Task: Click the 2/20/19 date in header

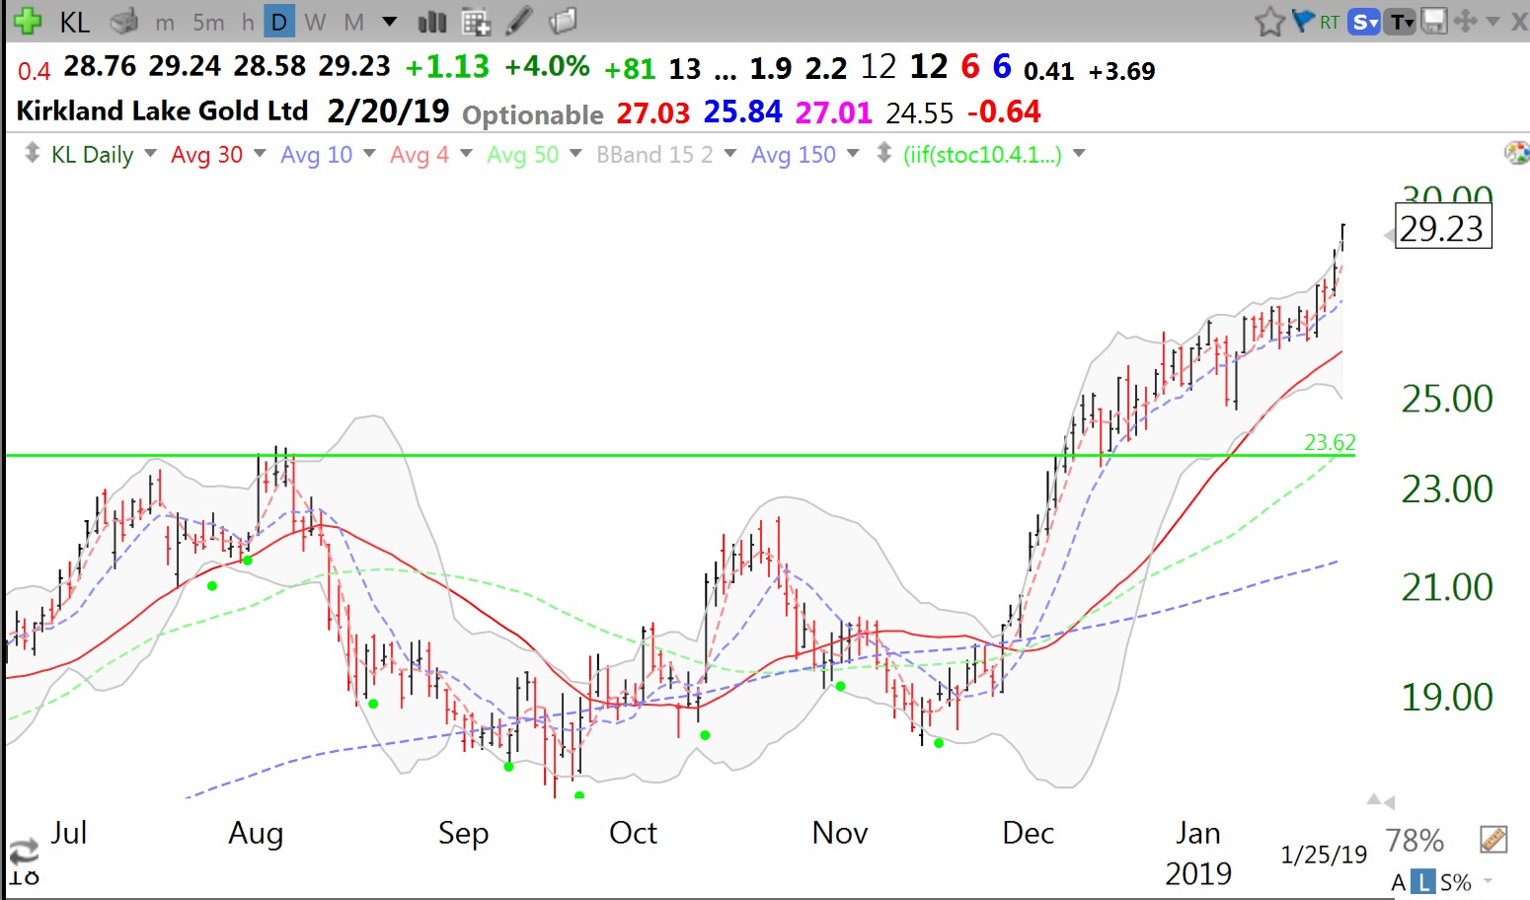Action: click(x=388, y=111)
